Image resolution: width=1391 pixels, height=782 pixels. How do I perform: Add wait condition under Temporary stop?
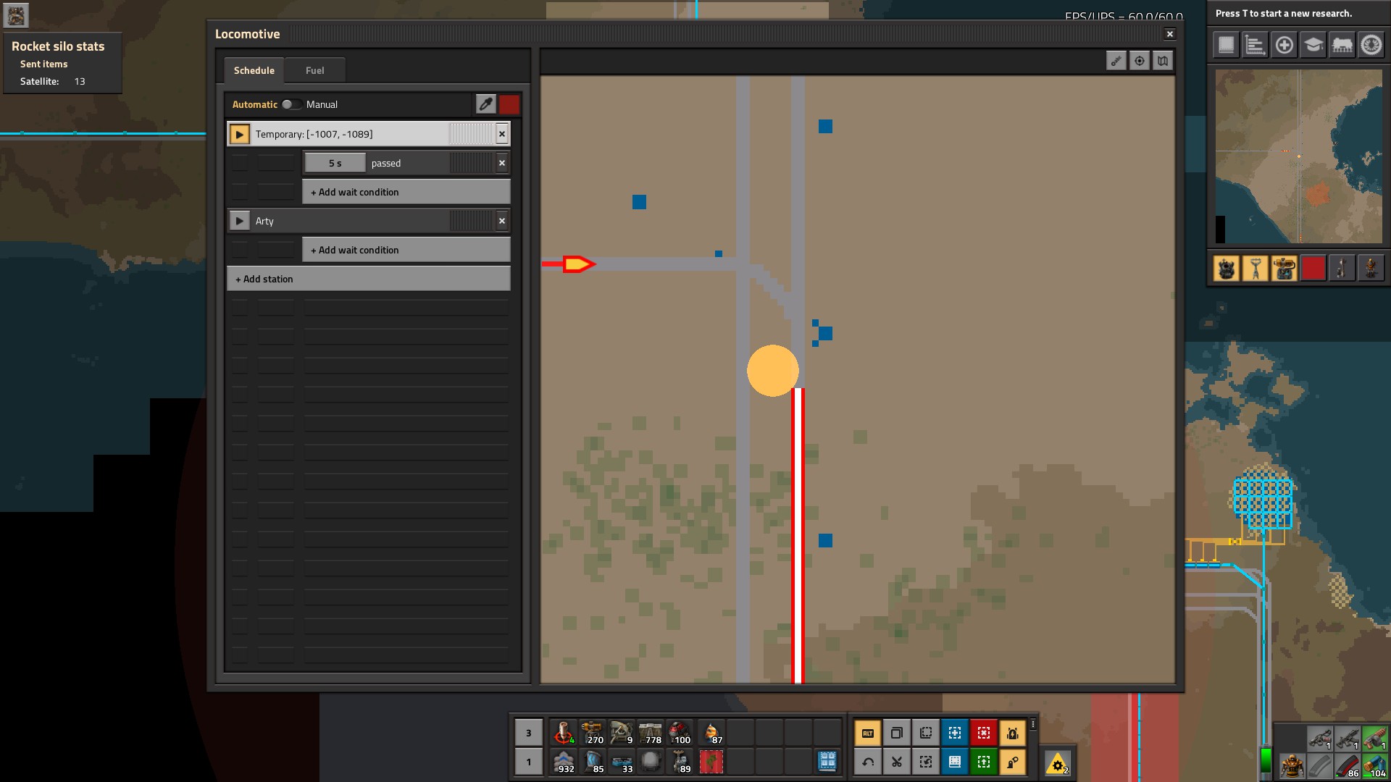coord(406,192)
